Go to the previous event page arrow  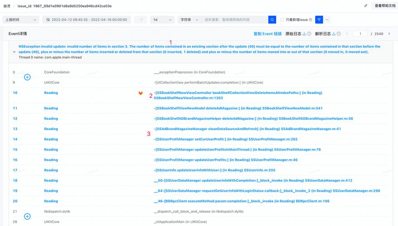pos(347,34)
